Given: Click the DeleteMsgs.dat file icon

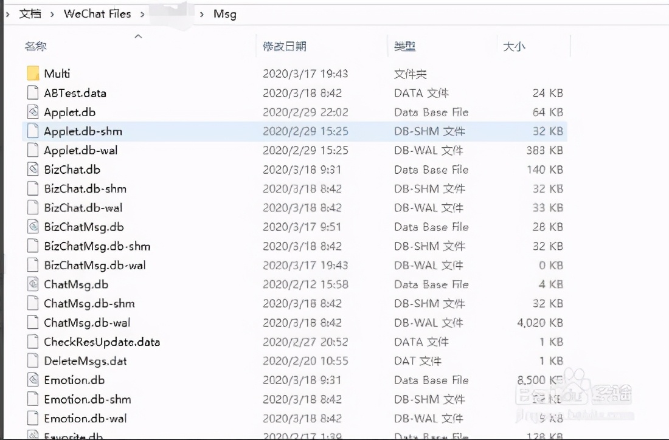Looking at the screenshot, I should [33, 360].
